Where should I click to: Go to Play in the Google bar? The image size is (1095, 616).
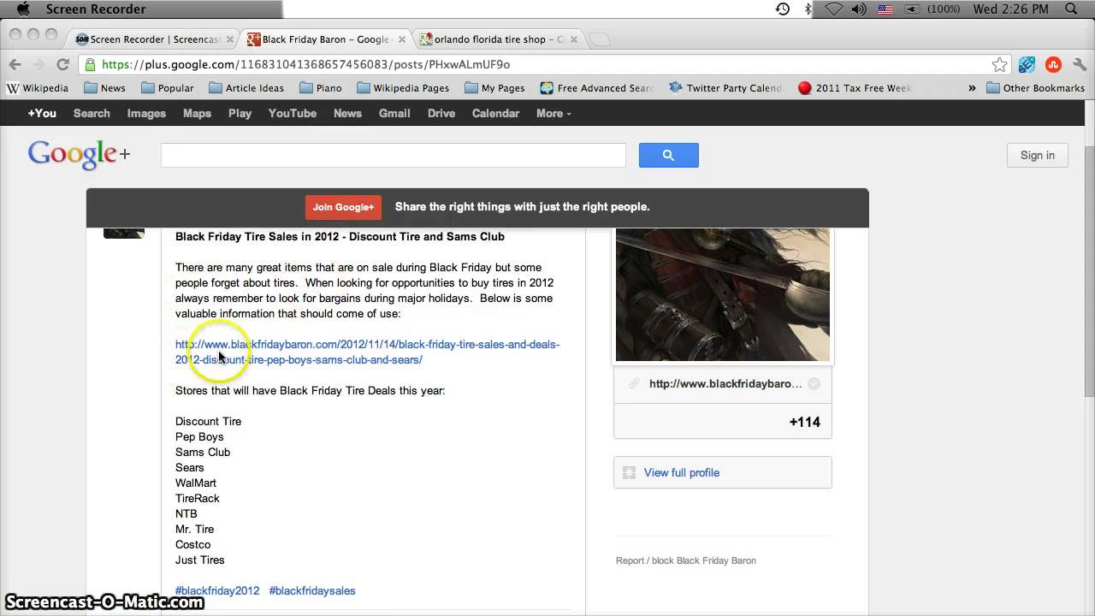coord(240,113)
